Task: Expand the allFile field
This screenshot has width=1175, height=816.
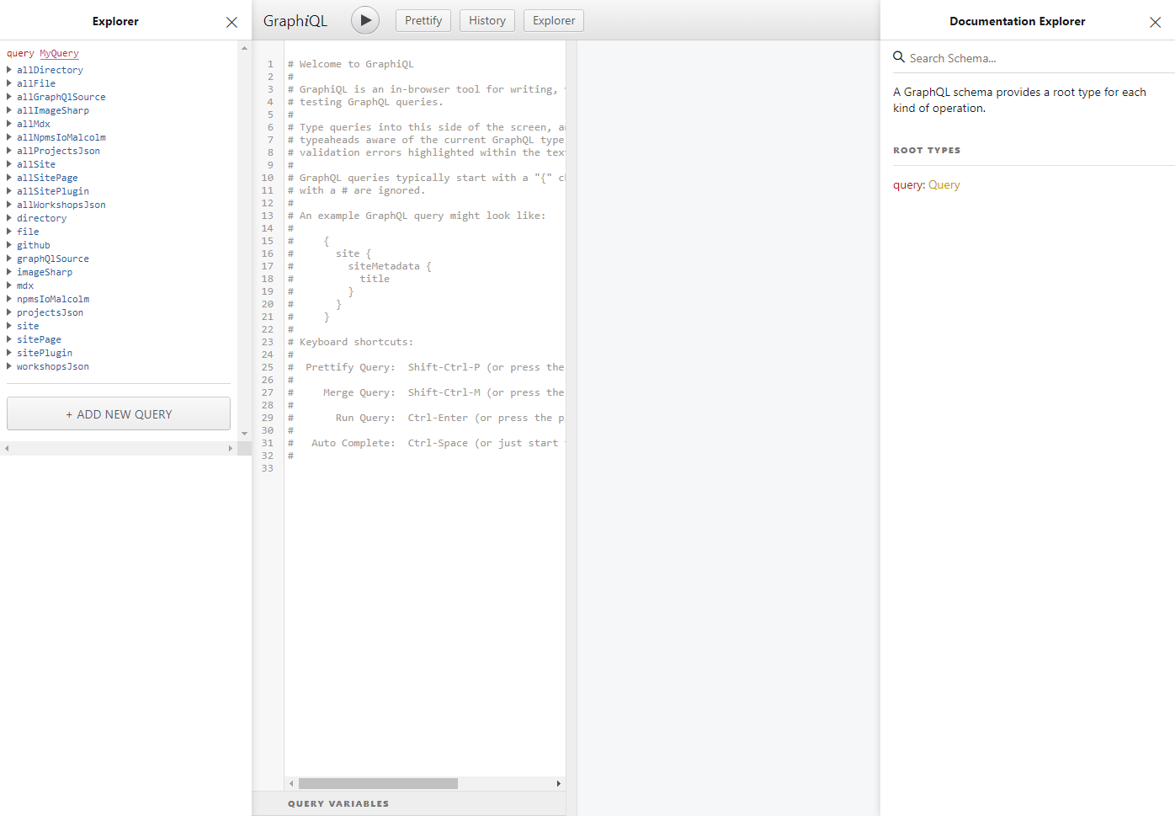Action: click(31, 83)
